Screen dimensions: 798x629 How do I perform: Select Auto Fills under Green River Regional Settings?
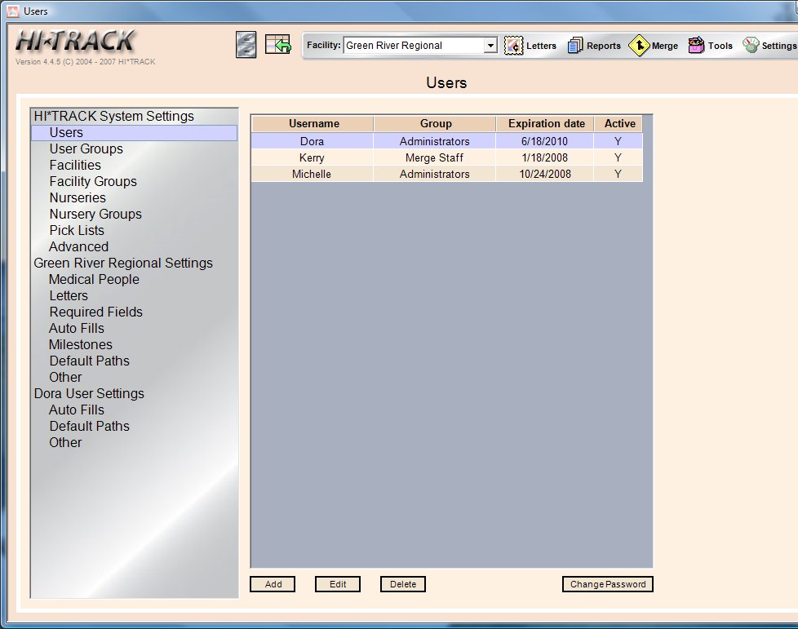(x=77, y=328)
